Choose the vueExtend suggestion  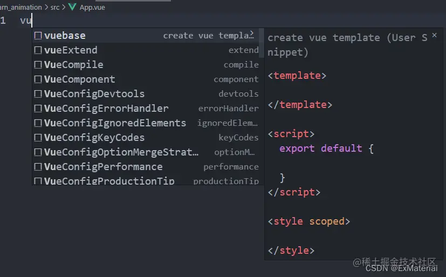click(146, 50)
